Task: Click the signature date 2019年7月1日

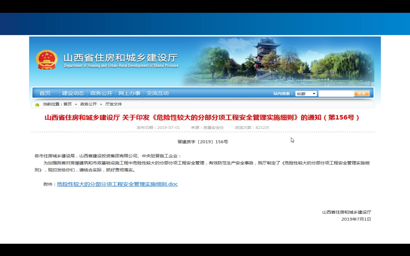Action: 356,219
